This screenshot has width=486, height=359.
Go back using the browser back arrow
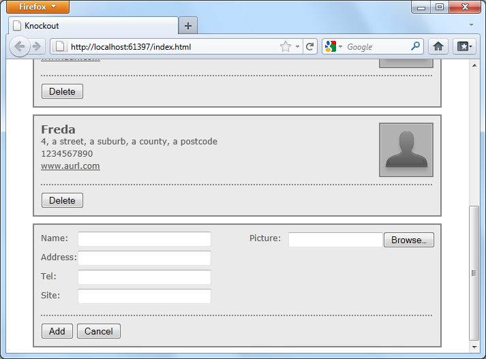pos(20,46)
